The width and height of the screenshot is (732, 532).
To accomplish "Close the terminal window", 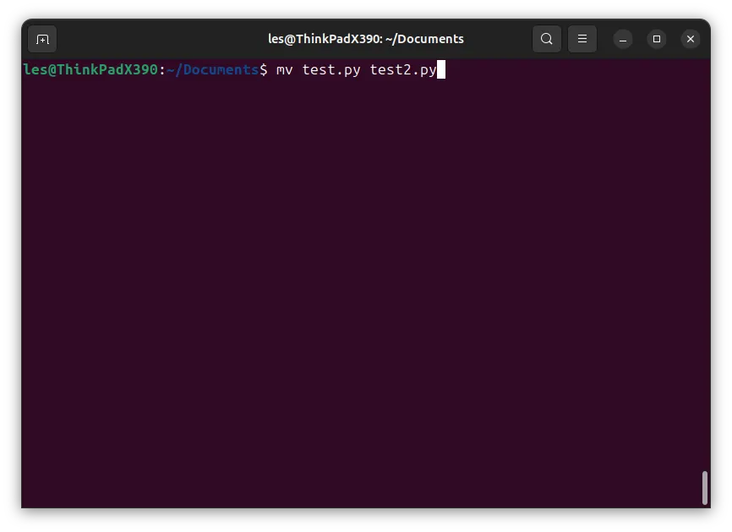I will pos(691,39).
